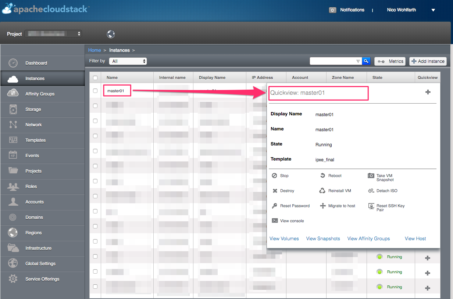Click the Add Instance button
This screenshot has height=299, width=453.
(x=428, y=61)
